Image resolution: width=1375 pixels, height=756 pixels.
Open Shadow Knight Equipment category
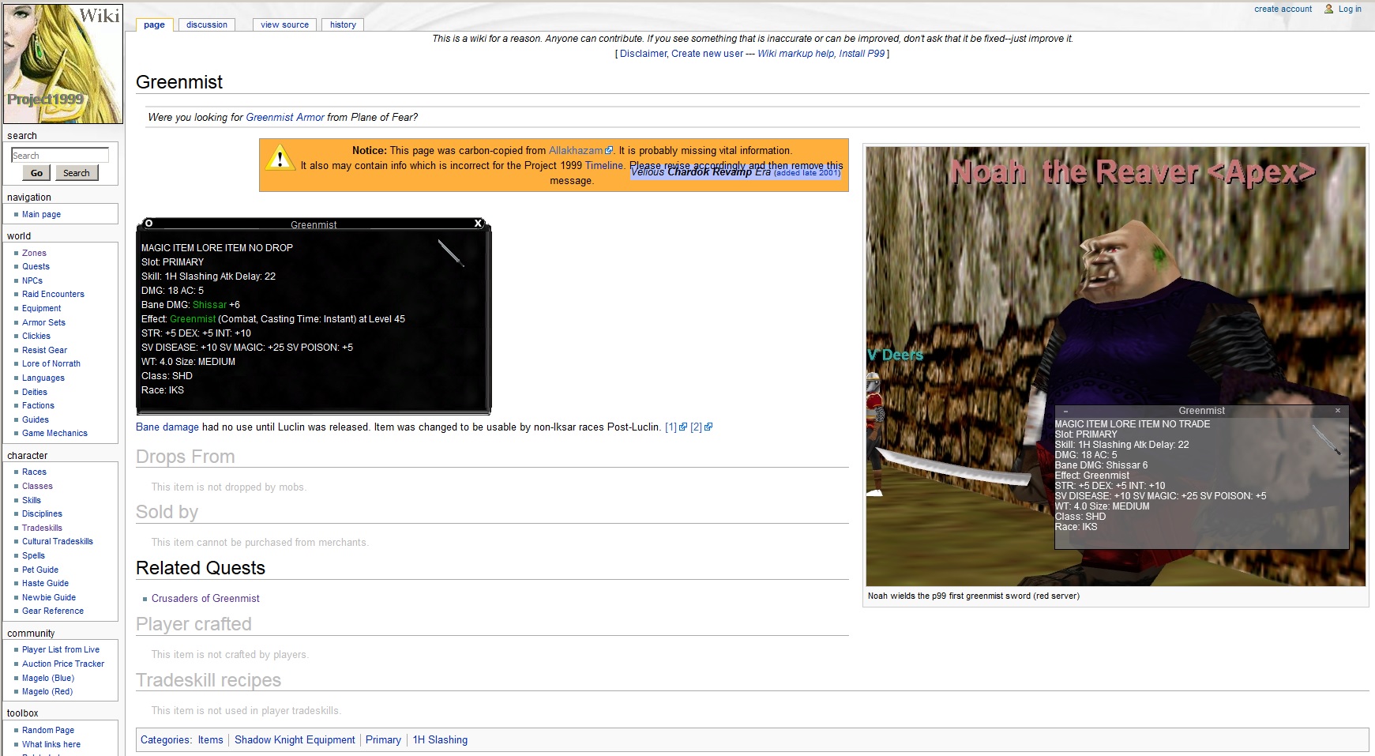click(x=295, y=740)
